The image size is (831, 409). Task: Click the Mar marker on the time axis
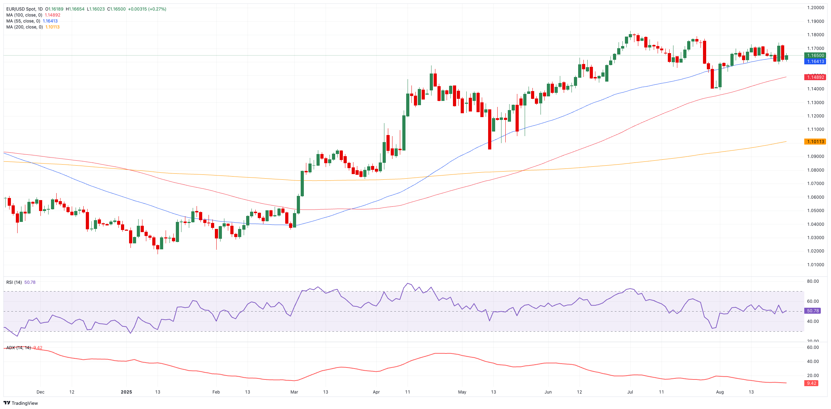tap(294, 392)
